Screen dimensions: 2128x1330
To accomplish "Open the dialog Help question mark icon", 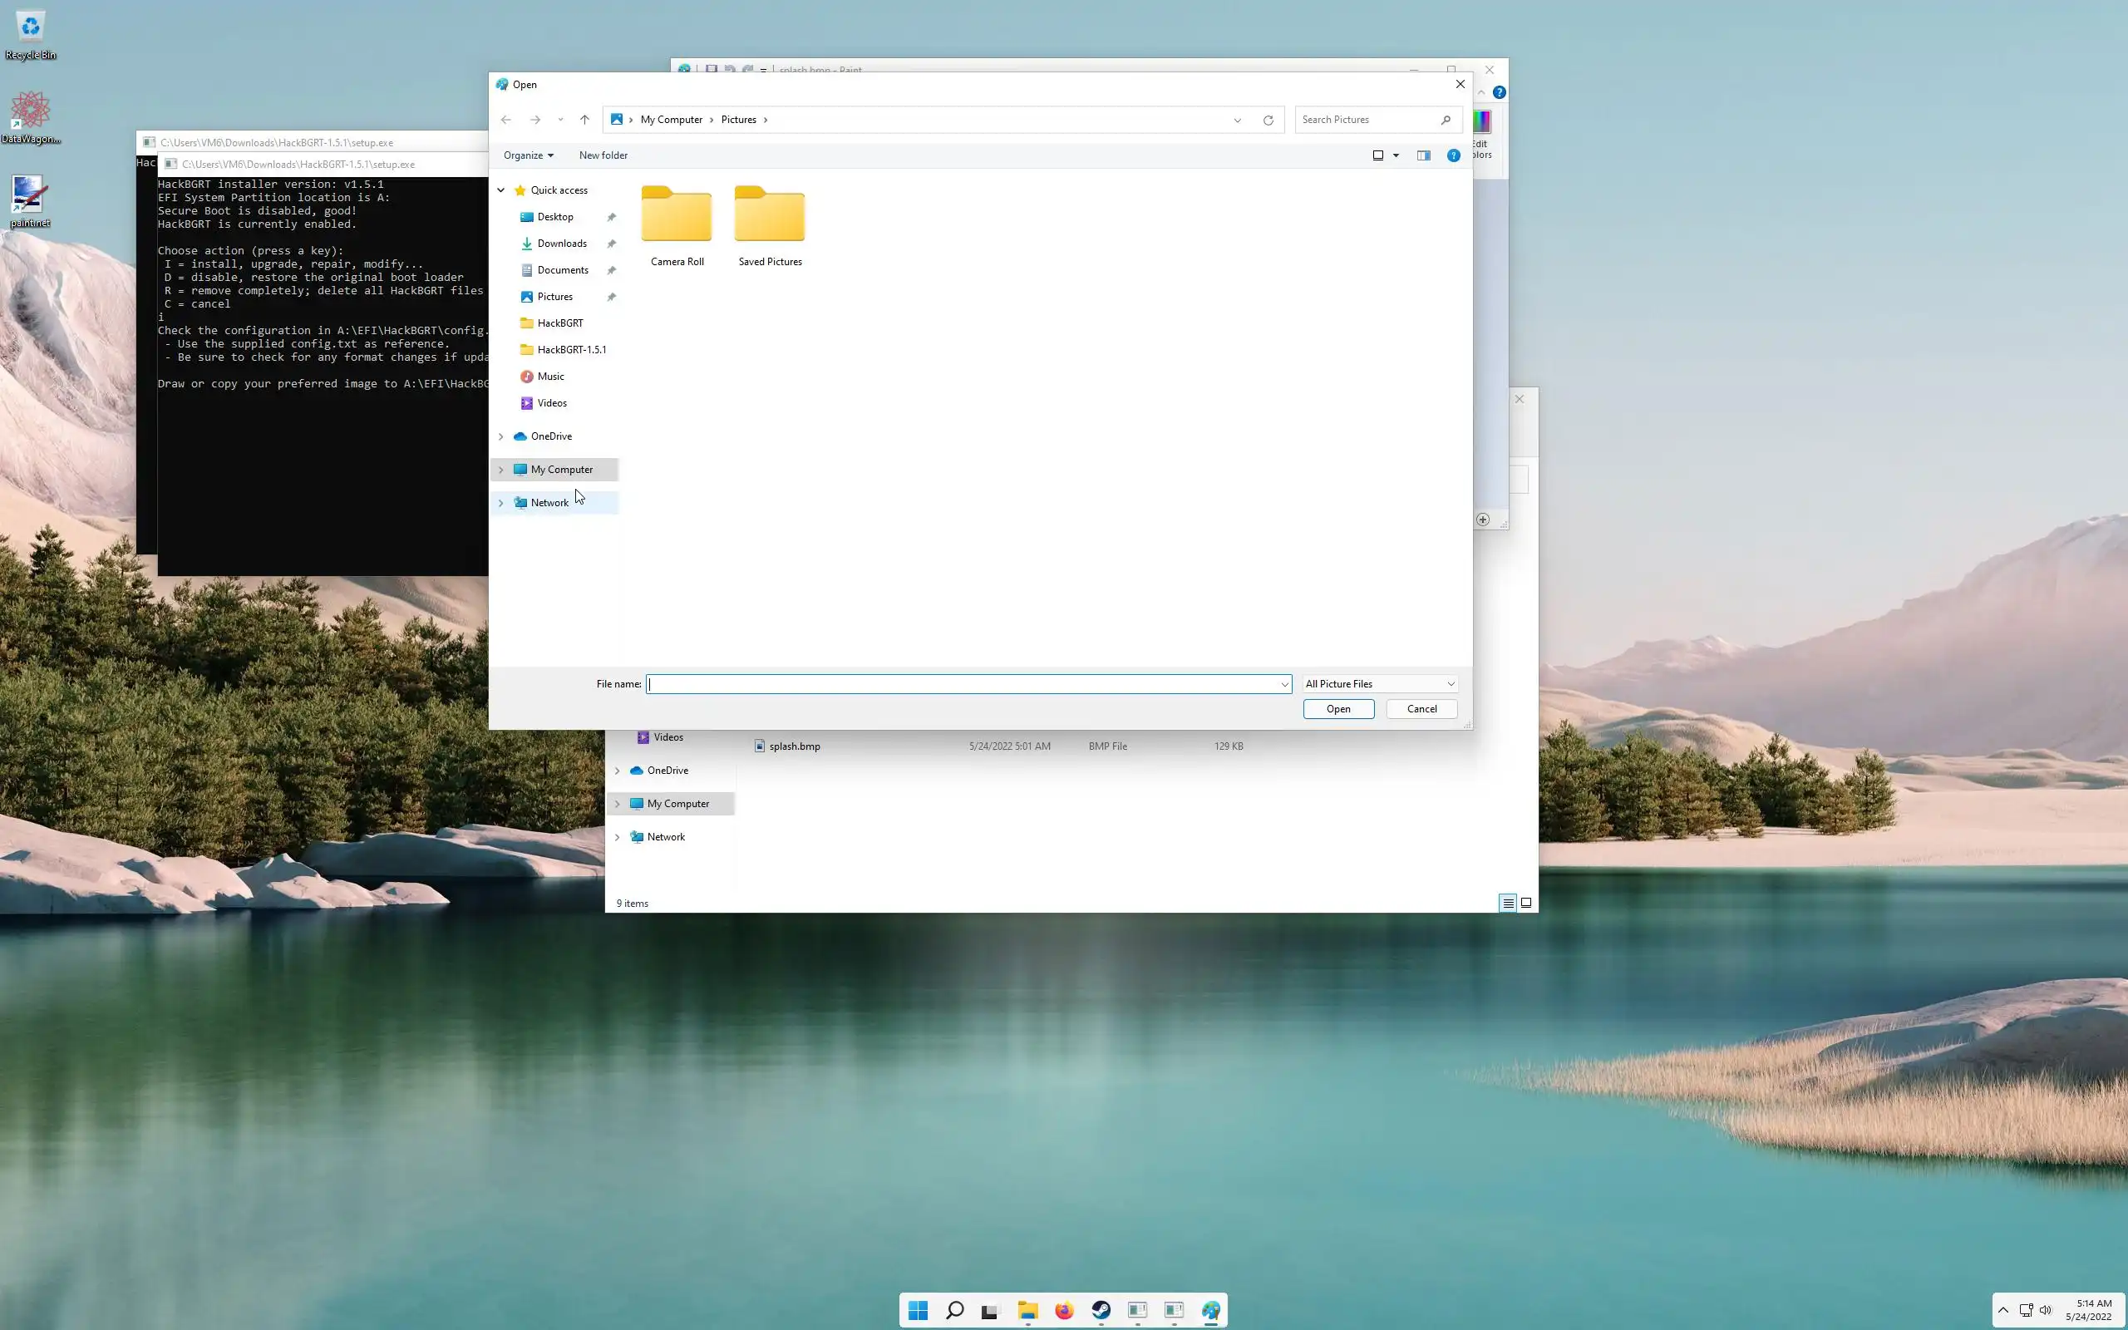I will click(1454, 155).
